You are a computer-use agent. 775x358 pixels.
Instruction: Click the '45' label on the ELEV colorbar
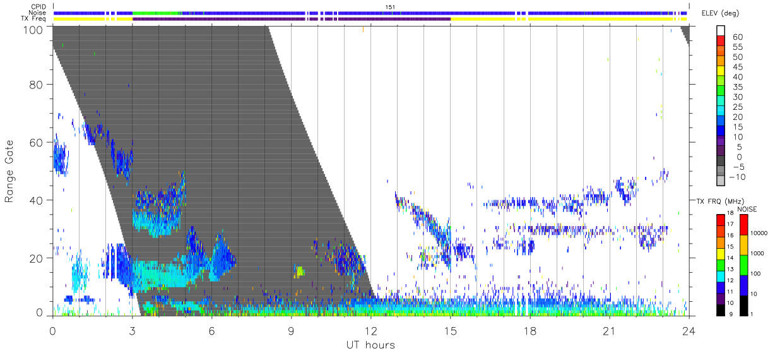737,67
